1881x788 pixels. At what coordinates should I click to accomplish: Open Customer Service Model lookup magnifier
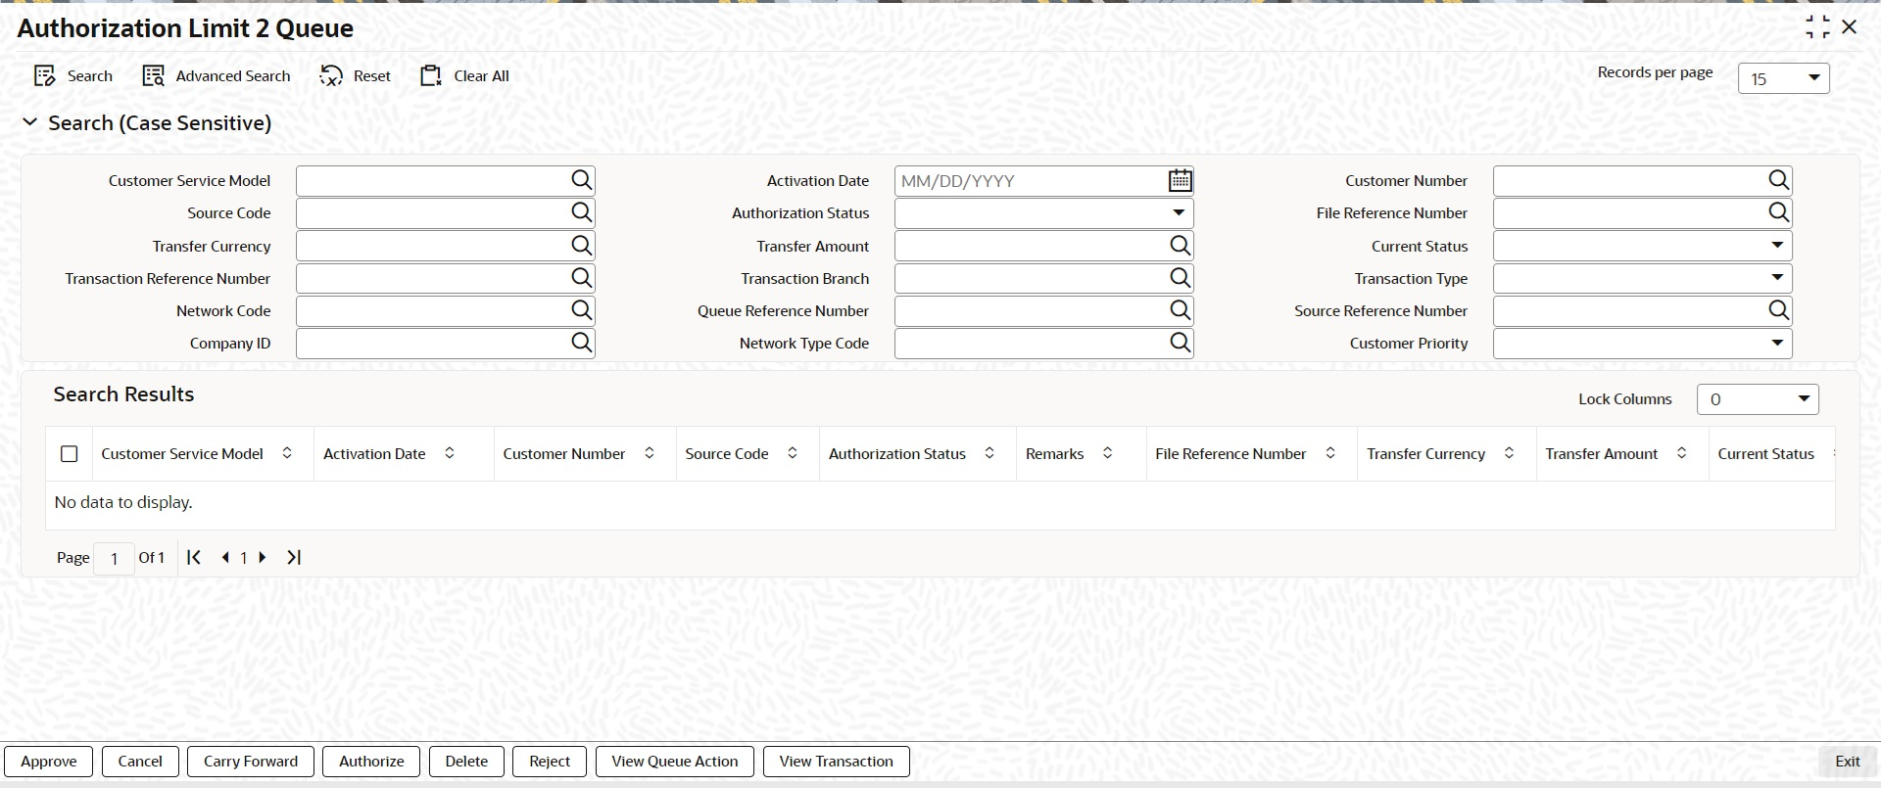(582, 180)
